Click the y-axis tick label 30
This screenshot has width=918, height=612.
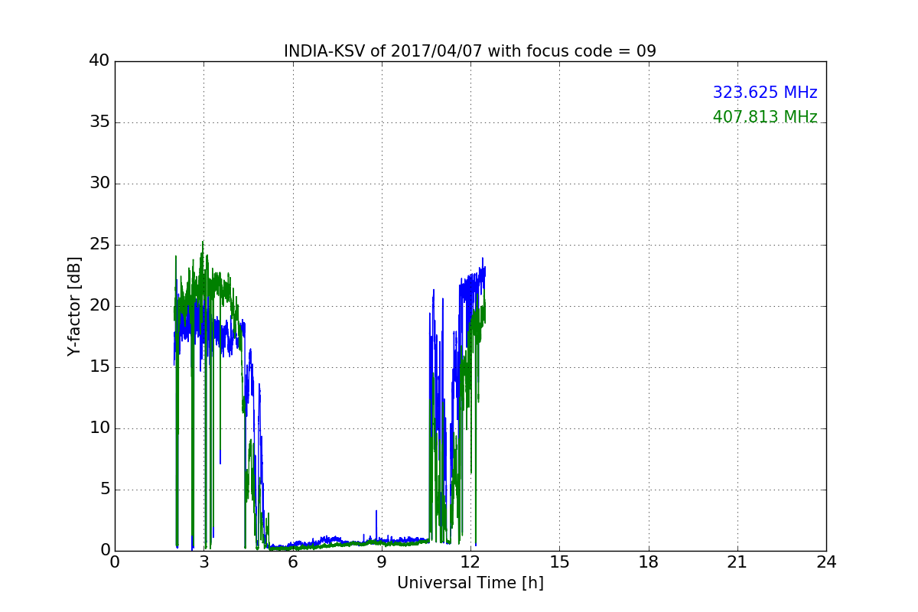(x=99, y=184)
